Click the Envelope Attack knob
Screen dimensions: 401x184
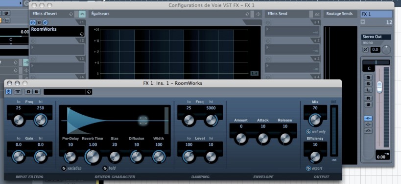click(x=262, y=138)
